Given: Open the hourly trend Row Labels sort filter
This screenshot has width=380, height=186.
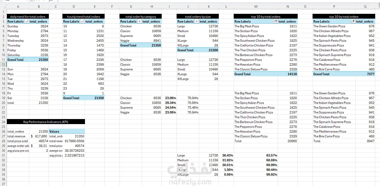Looking at the screenshot, I should [82, 22].
